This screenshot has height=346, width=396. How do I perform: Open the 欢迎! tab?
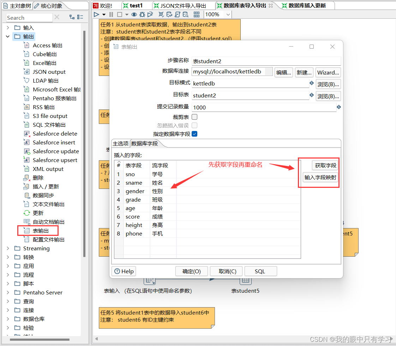pyautogui.click(x=103, y=6)
